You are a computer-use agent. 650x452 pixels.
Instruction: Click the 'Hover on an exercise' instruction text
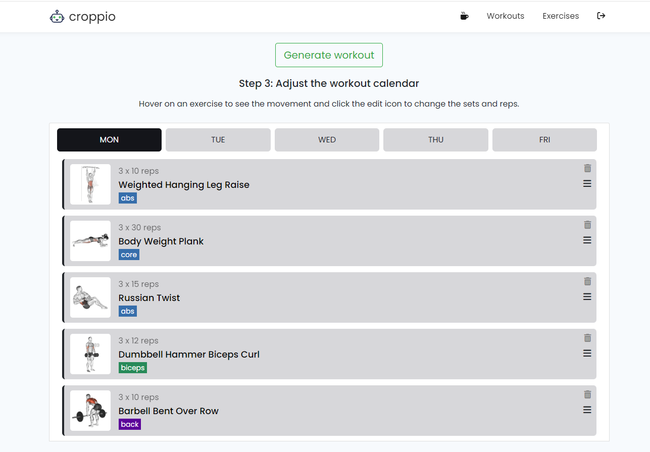(x=329, y=104)
